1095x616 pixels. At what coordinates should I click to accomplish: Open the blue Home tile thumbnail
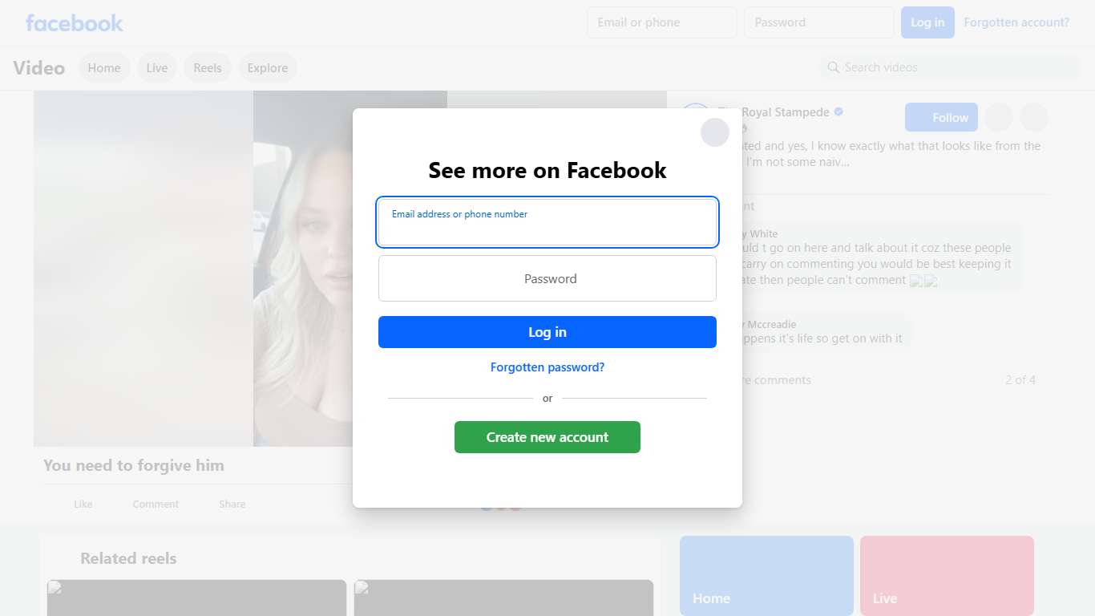[766, 576]
